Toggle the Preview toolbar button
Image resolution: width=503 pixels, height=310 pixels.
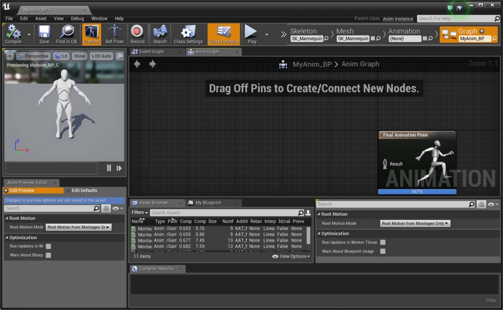pyautogui.click(x=91, y=34)
